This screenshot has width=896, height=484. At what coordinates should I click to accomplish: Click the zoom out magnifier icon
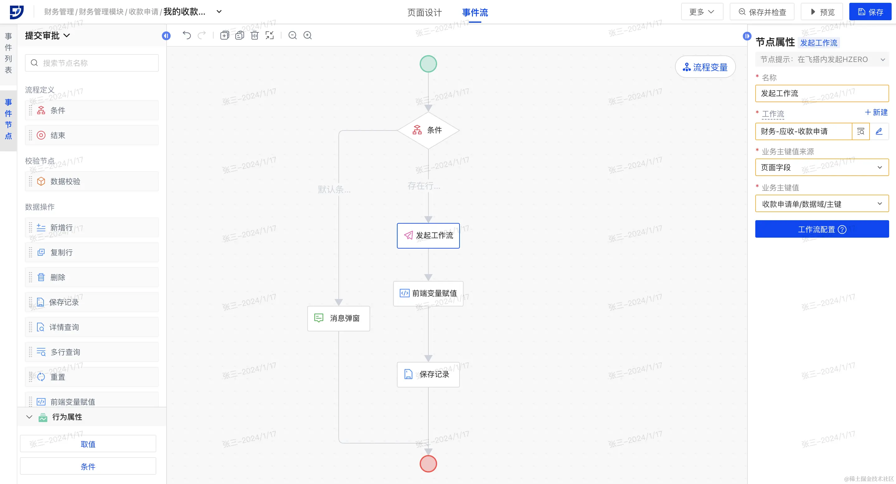click(x=293, y=35)
